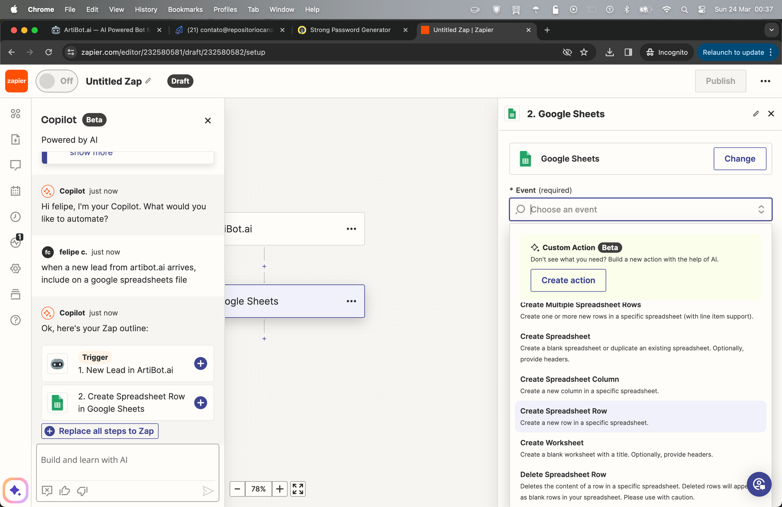The width and height of the screenshot is (782, 507).
Task: Open the help question-mark sidebar icon
Action: click(x=16, y=320)
